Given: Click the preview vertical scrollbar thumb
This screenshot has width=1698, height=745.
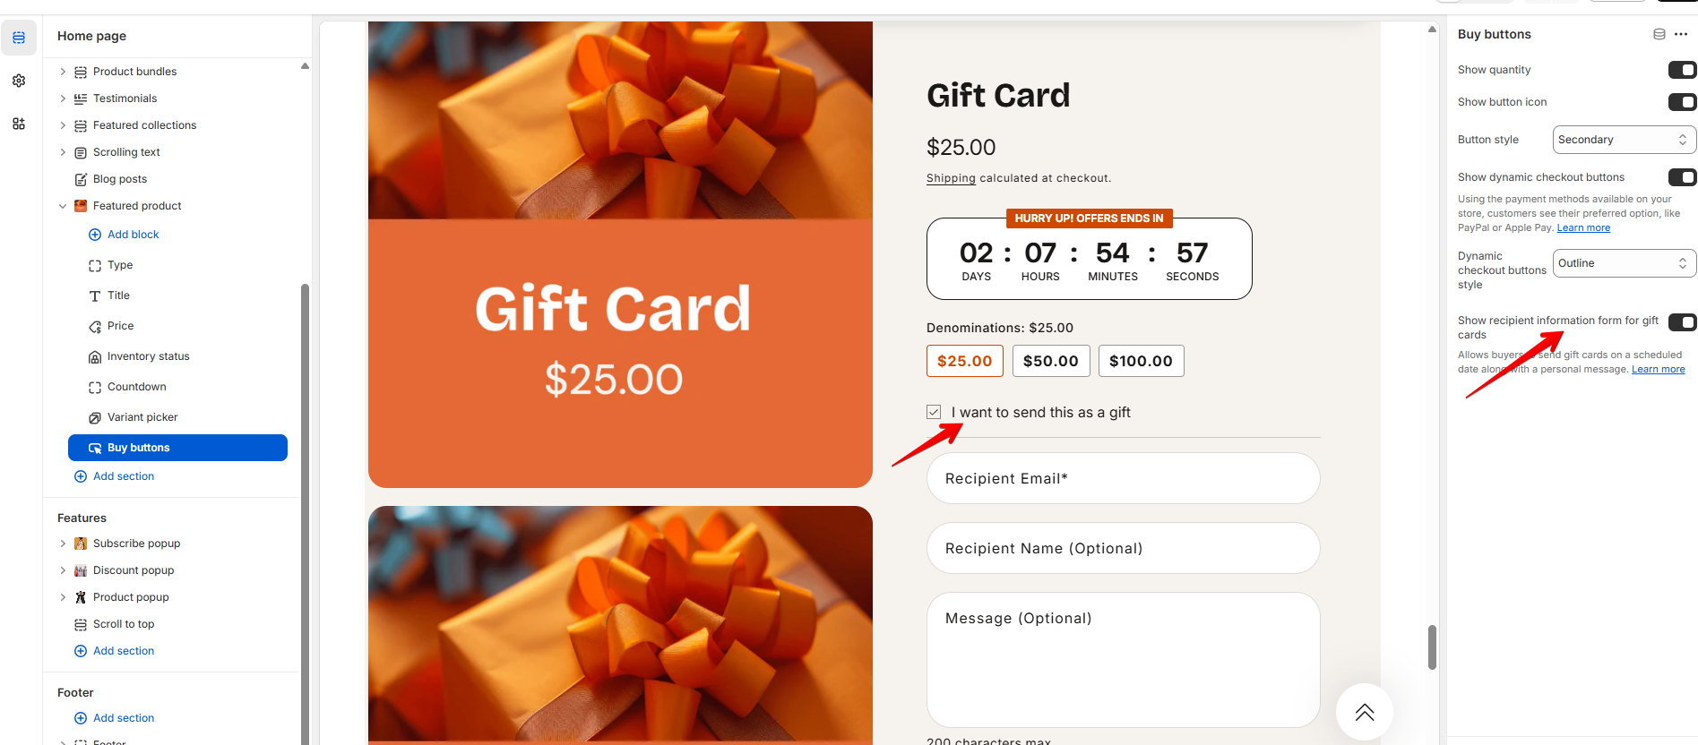Looking at the screenshot, I should (1432, 647).
